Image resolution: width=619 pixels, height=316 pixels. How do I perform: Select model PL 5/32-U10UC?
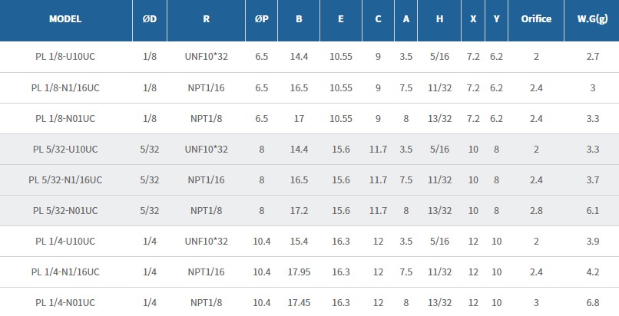[65, 149]
